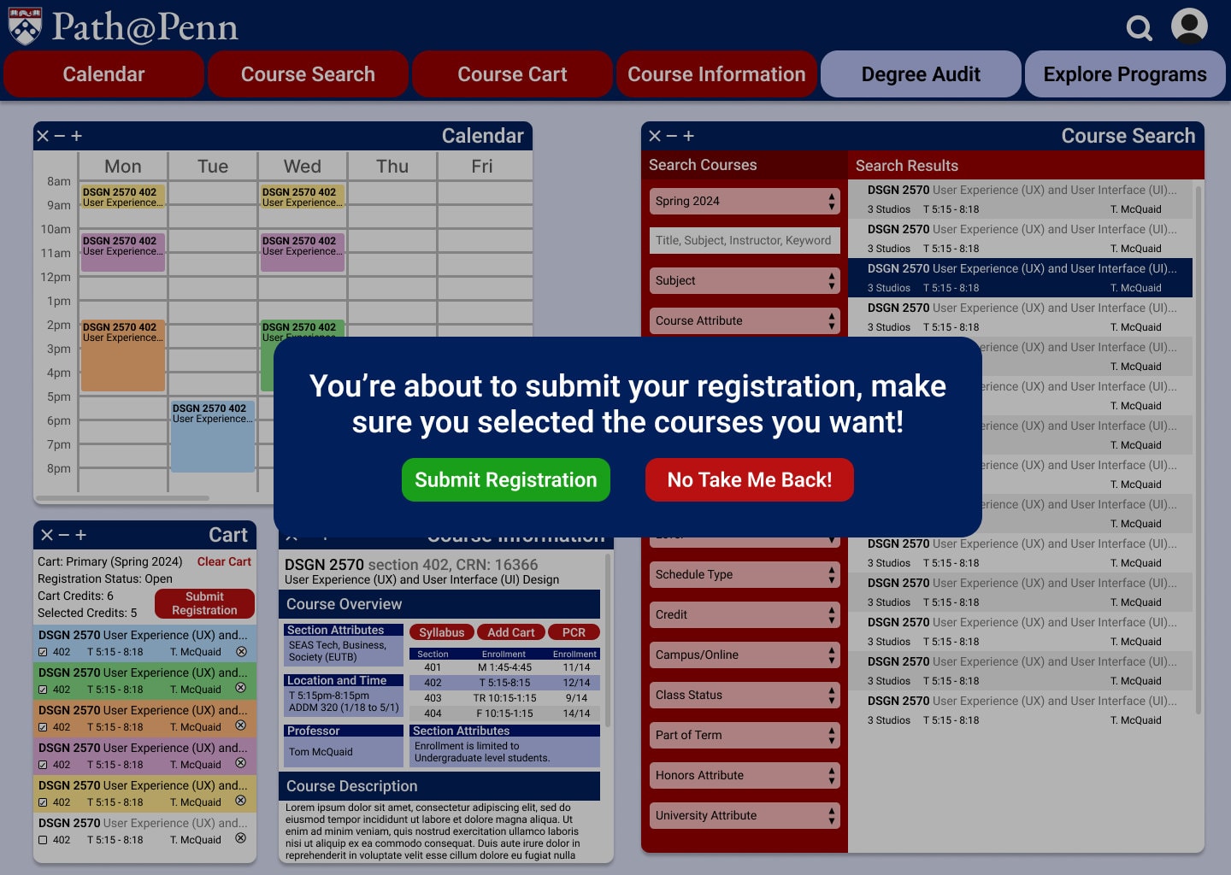Viewport: 1231px width, 875px height.
Task: Click the Title, Subject, Instructor, Keyword field
Action: pos(745,240)
